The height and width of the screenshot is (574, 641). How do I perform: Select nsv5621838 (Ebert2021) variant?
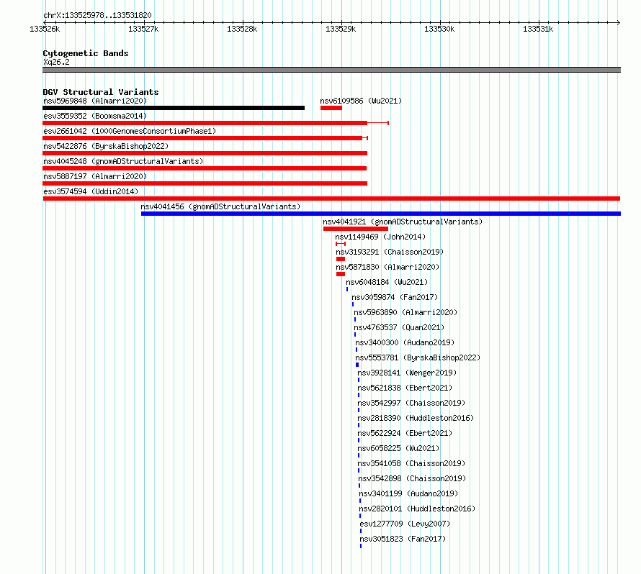click(x=405, y=388)
